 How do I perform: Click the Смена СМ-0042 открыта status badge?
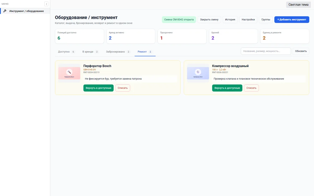click(x=179, y=20)
